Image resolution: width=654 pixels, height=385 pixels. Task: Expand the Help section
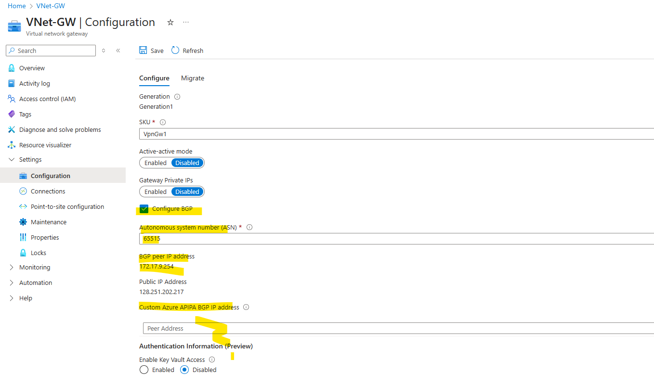click(12, 298)
